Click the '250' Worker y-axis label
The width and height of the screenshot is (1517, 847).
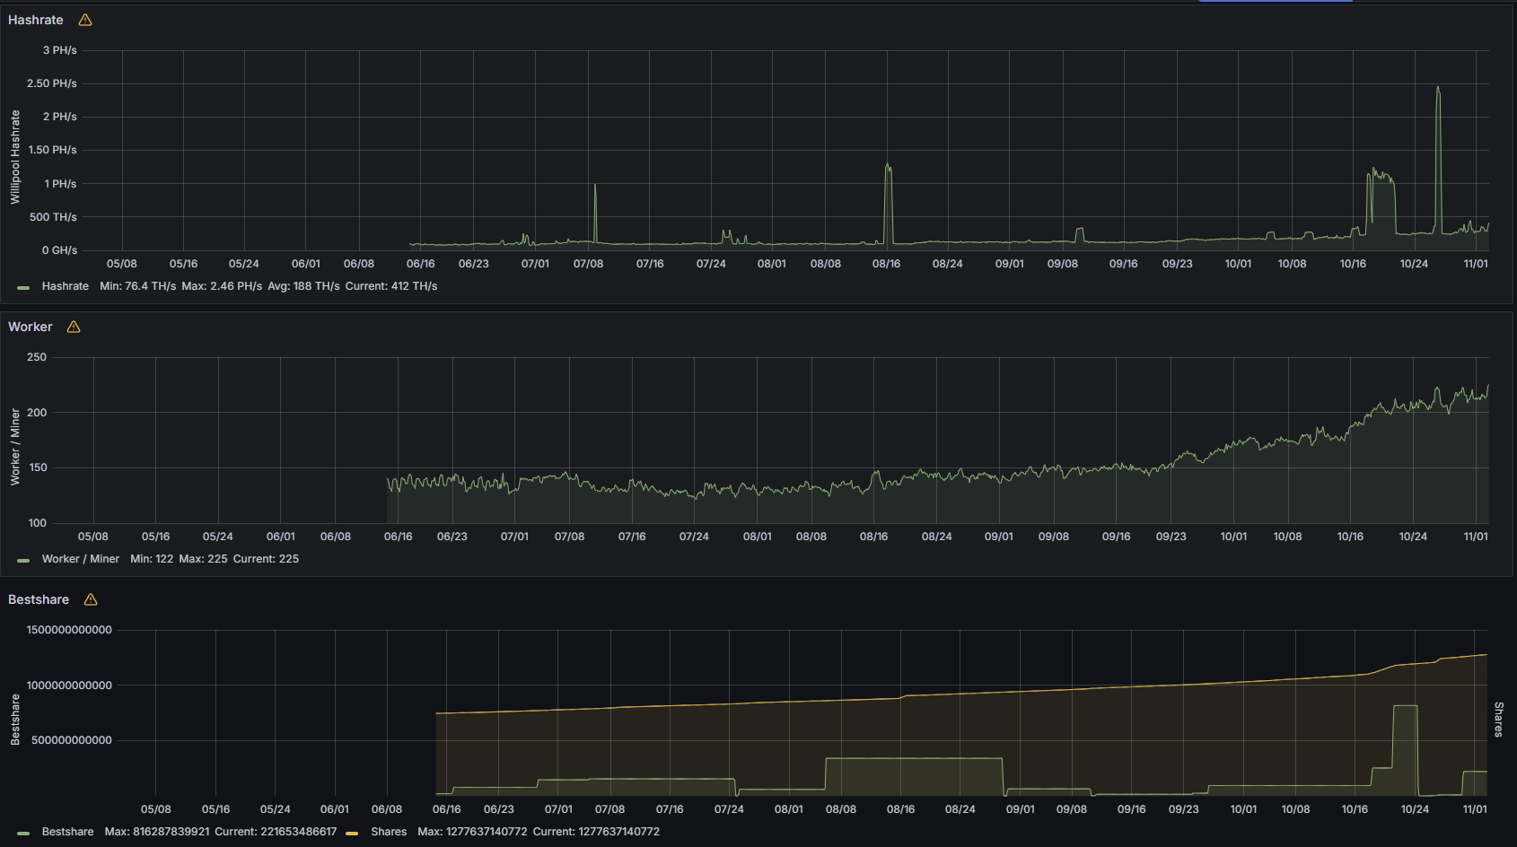37,357
